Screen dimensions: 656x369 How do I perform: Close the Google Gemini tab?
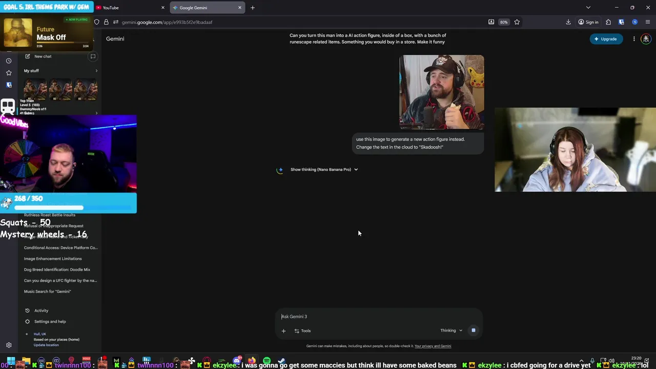point(239,8)
